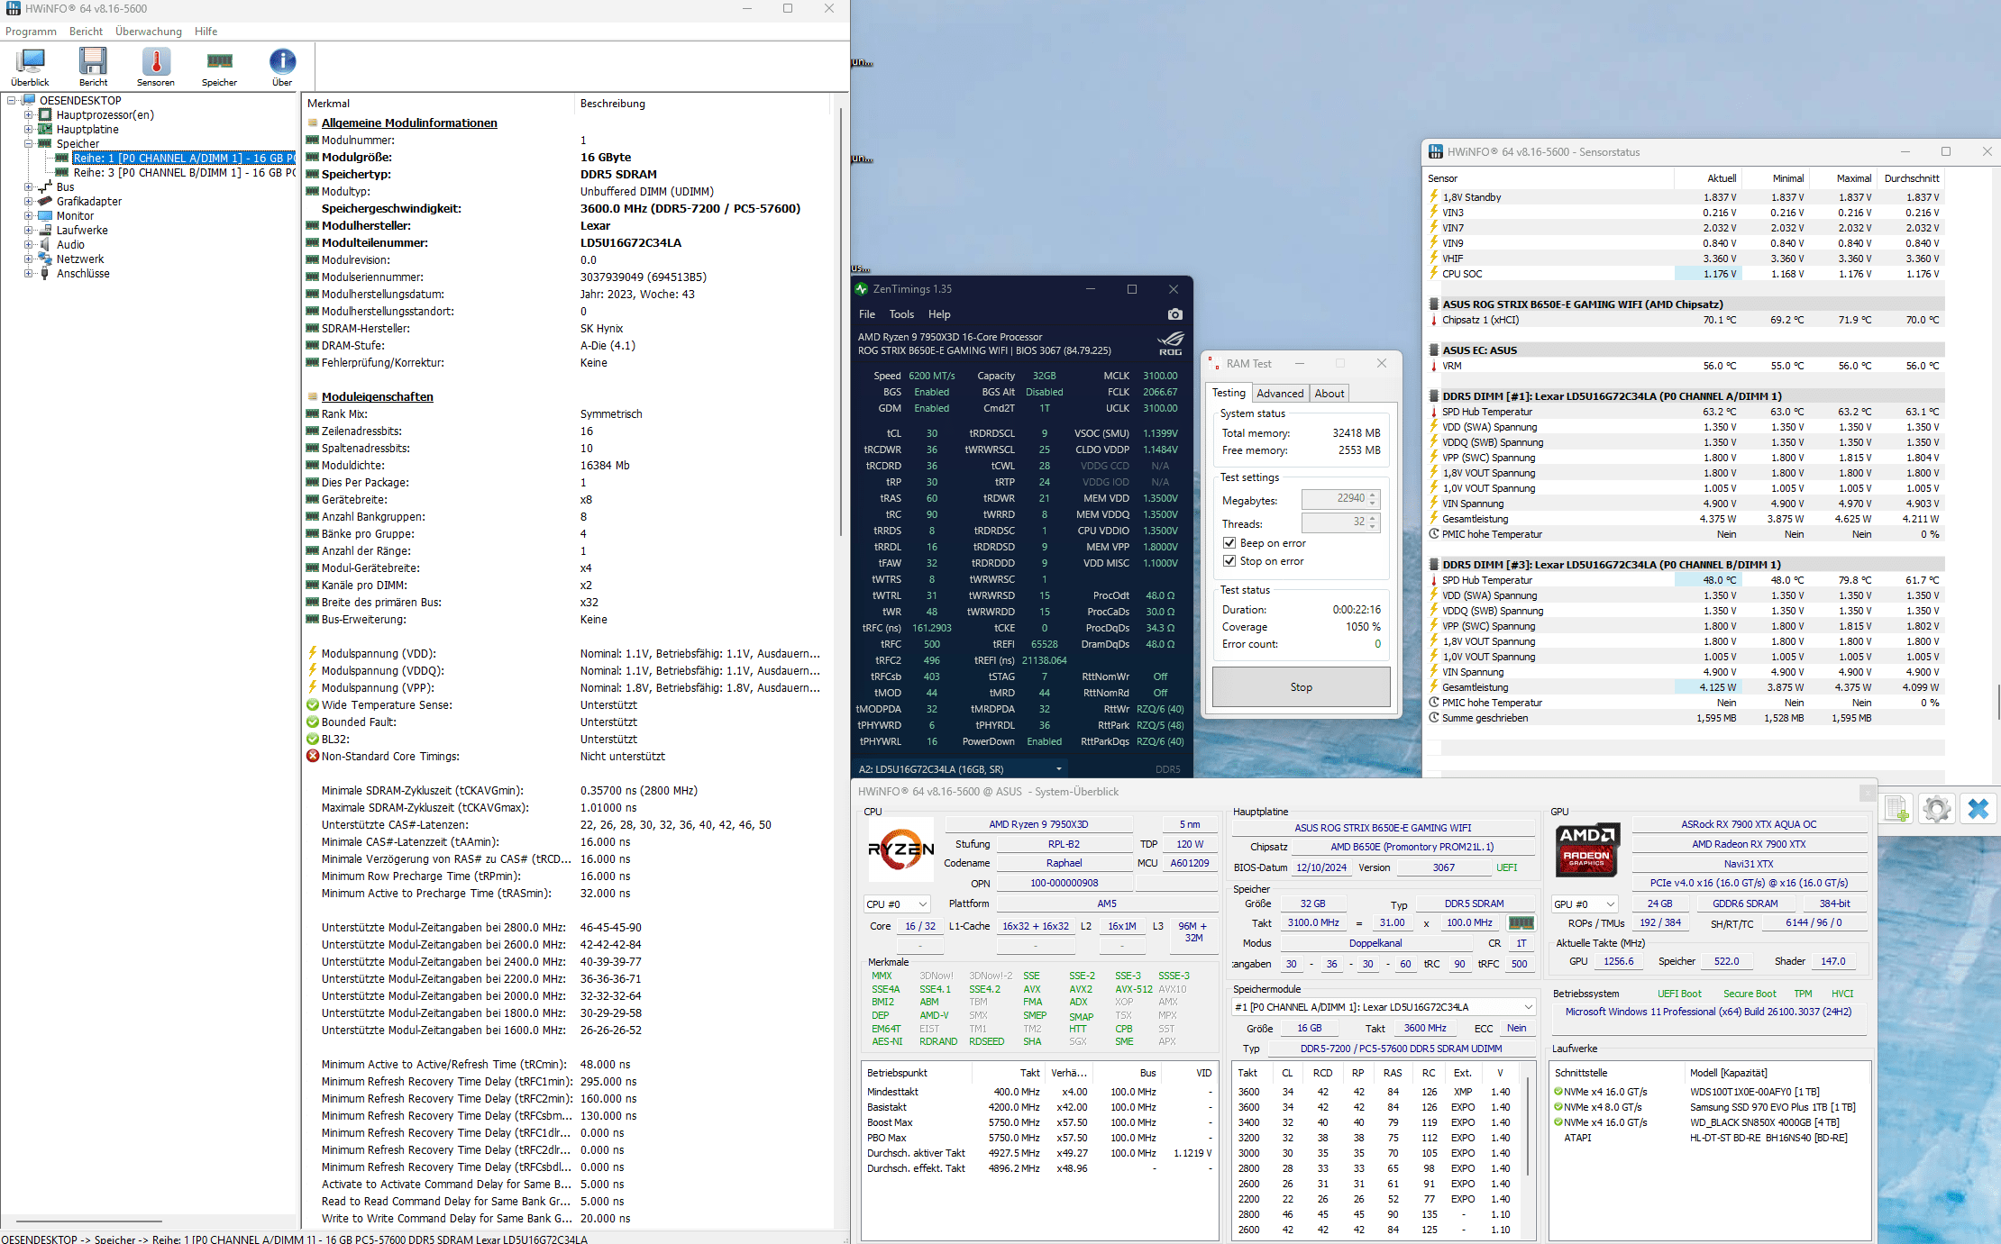The width and height of the screenshot is (2001, 1244).
Task: Open the Überwachung menu in HWiNFO
Action: (149, 32)
